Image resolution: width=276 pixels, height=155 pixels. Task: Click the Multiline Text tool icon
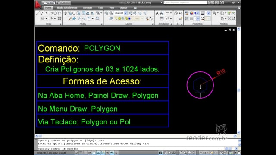point(157,13)
